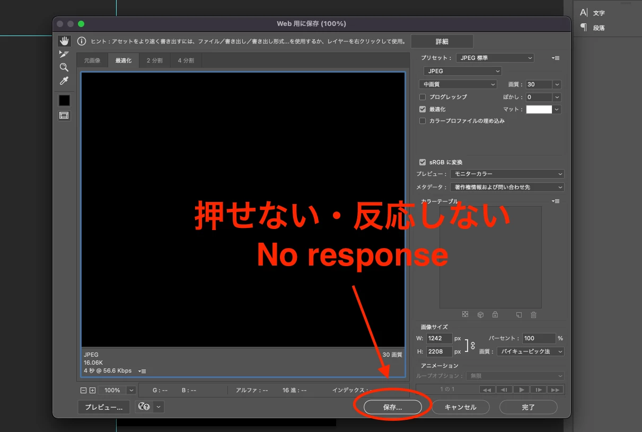Image resolution: width=642 pixels, height=432 pixels.
Task: Click the 詳細 button
Action: (442, 41)
